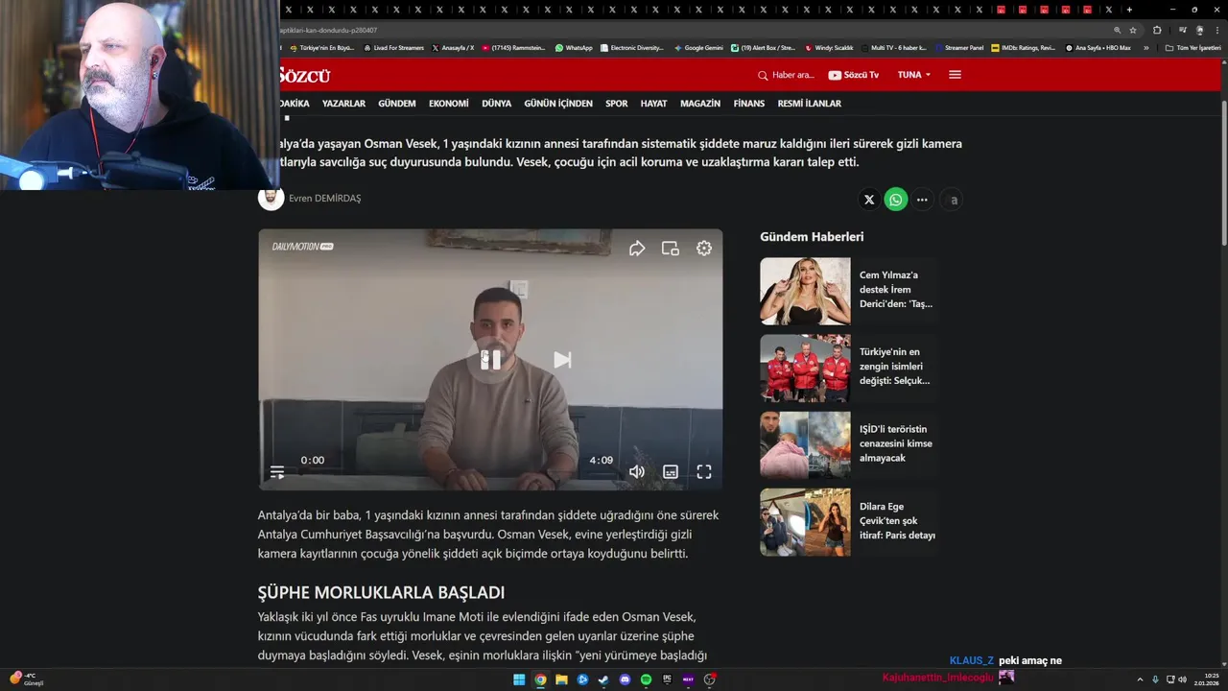Image resolution: width=1228 pixels, height=691 pixels.
Task: Open picture-in-picture icon on video
Action: (x=671, y=249)
